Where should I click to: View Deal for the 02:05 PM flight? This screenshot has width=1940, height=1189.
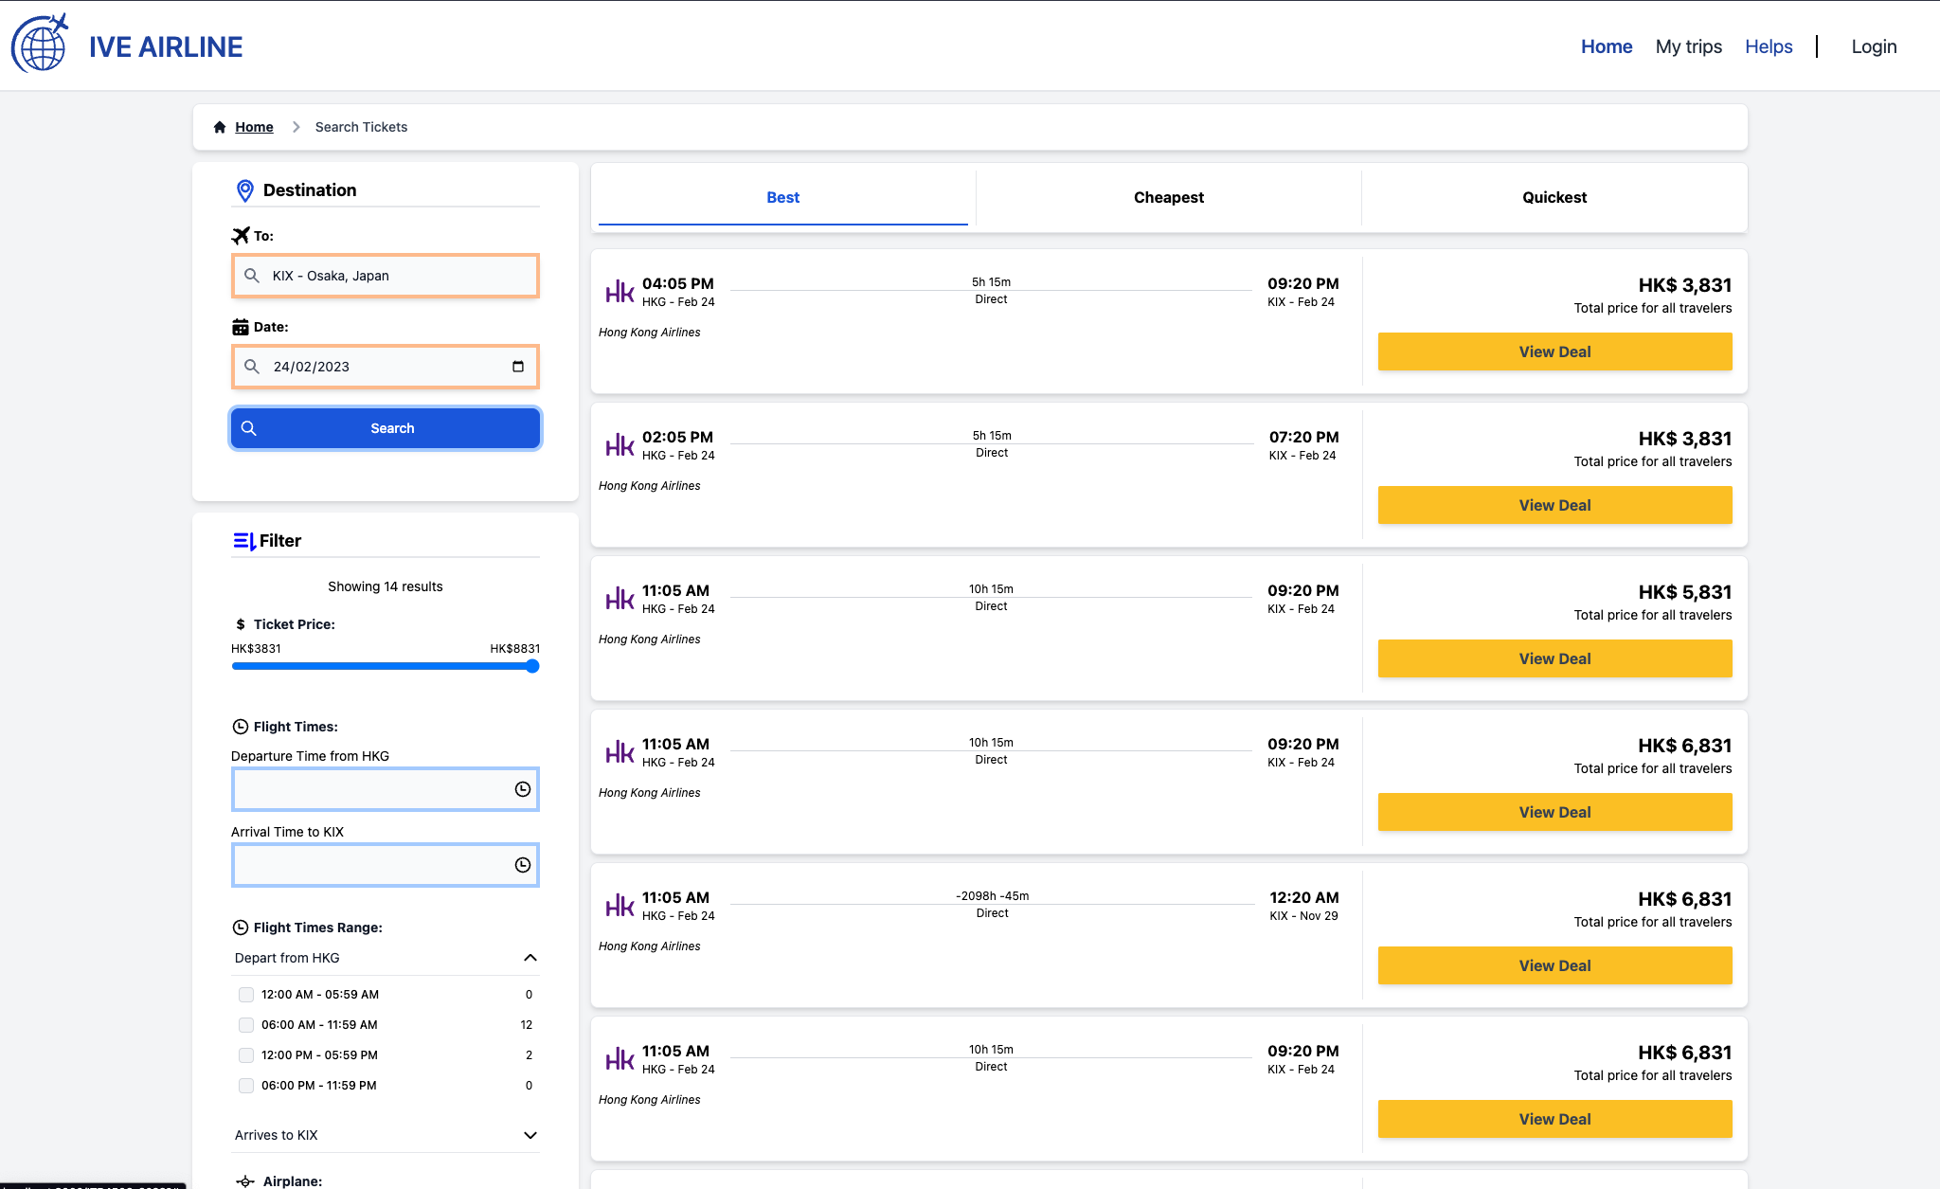point(1554,505)
